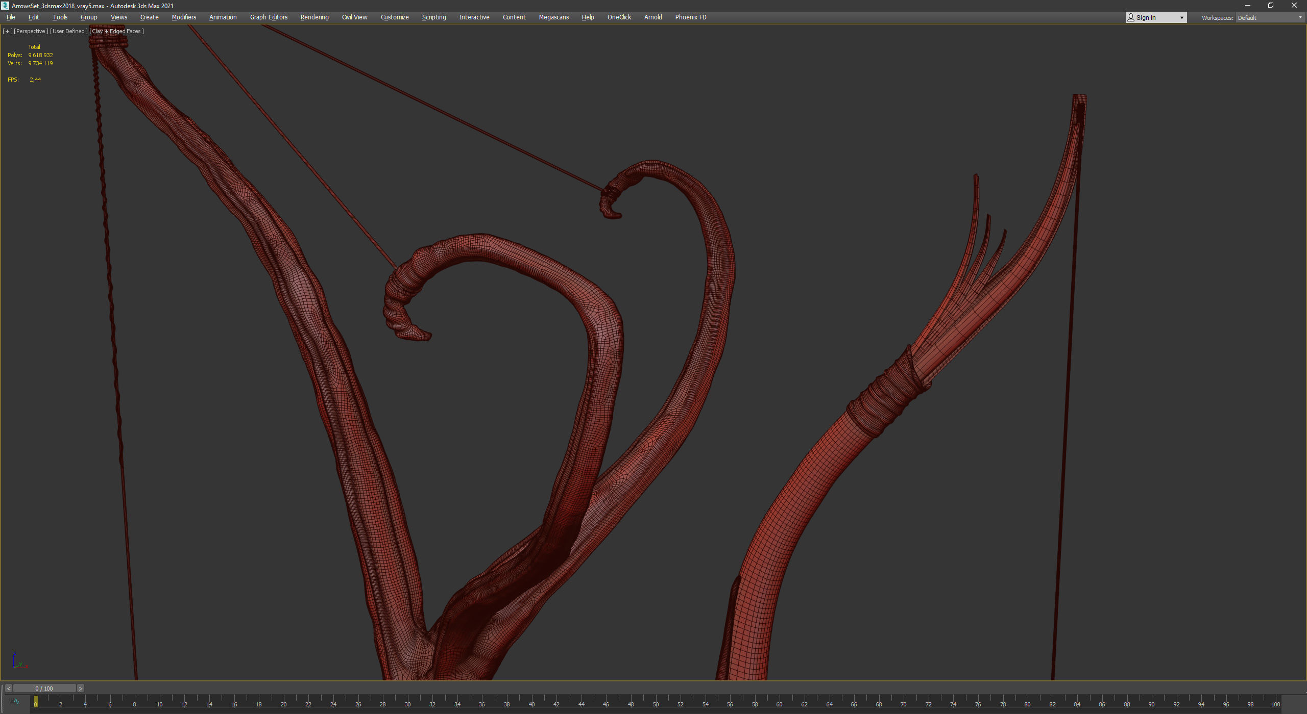Open the User Defined viewport quality menu
This screenshot has height=714, width=1307.
tap(68, 31)
